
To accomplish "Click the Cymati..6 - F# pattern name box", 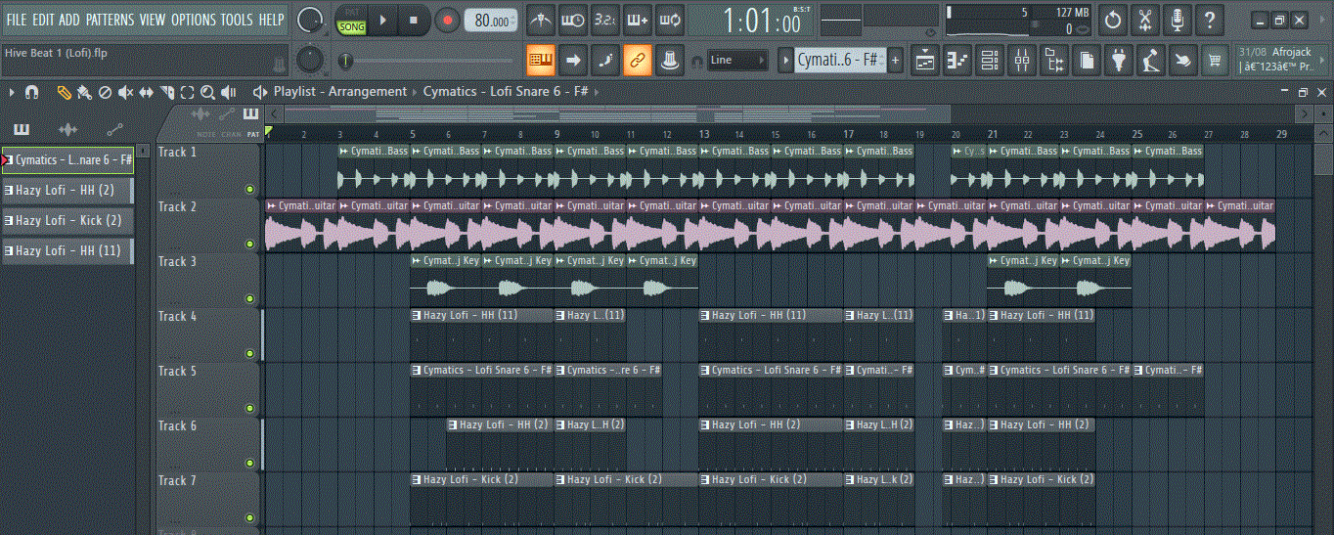I will tap(839, 61).
